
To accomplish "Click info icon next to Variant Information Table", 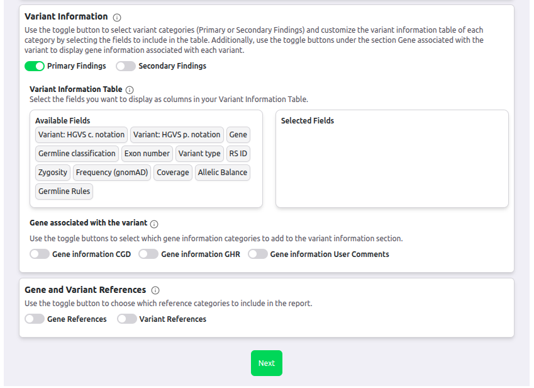I will tap(130, 90).
